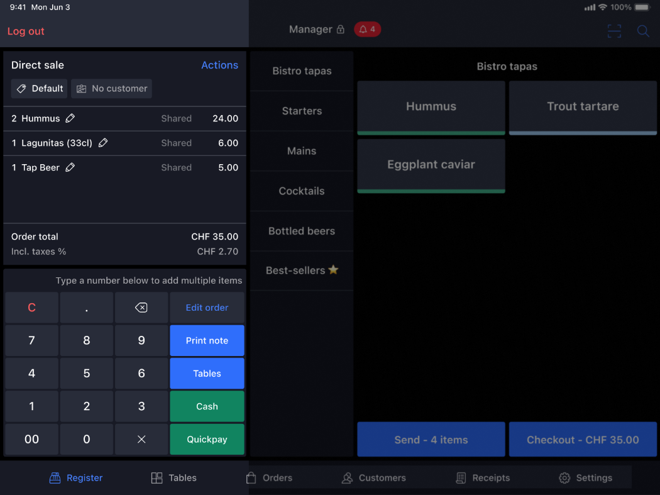
Task: Edit the Lagunitas (33cl) line with pencil icon
Action: pyautogui.click(x=103, y=143)
